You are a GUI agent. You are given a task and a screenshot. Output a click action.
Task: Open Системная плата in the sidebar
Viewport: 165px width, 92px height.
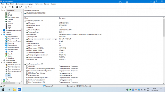(13, 17)
